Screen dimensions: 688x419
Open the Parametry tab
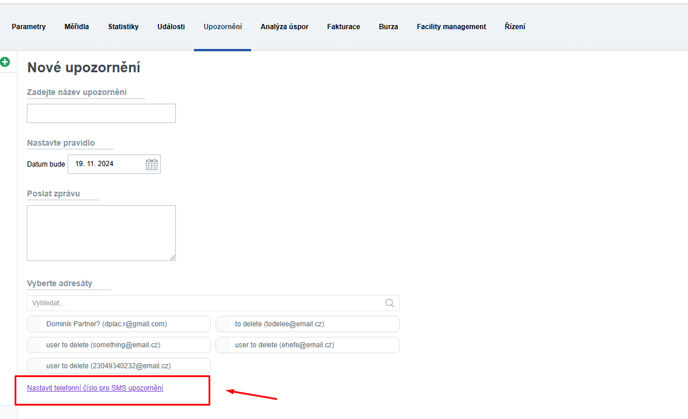(29, 27)
